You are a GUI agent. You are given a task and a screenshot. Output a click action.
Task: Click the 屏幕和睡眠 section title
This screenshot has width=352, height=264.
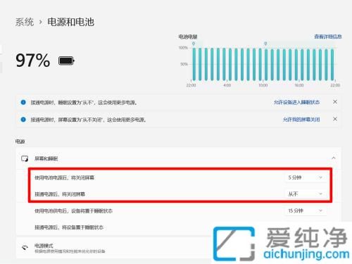(x=46, y=158)
